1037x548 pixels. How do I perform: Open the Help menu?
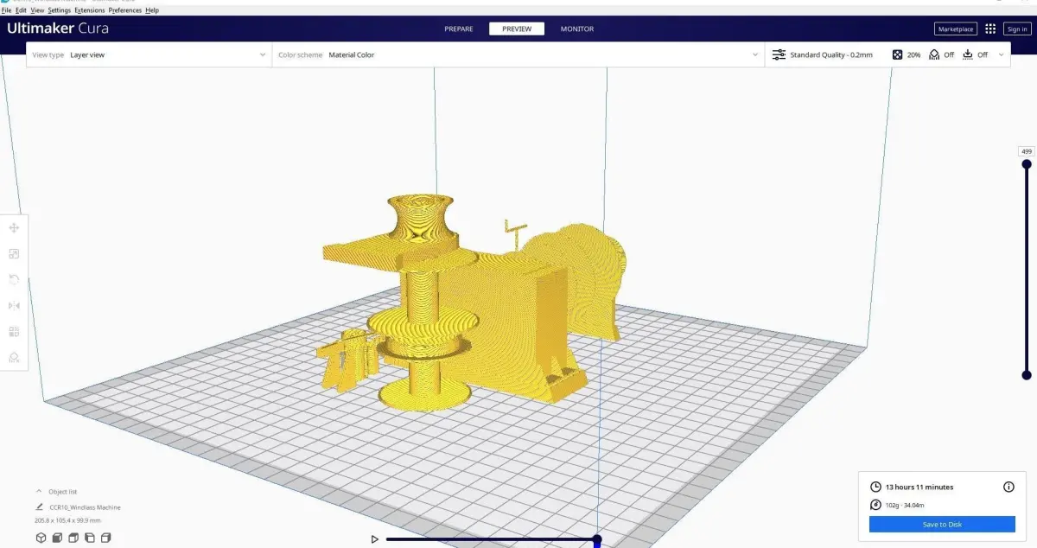pyautogui.click(x=152, y=10)
